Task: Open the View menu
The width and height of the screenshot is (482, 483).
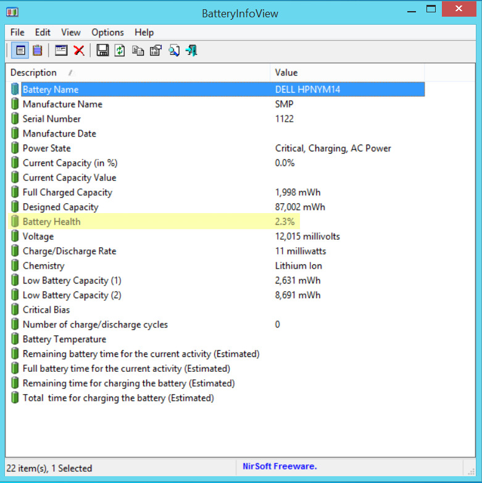Action: point(71,32)
